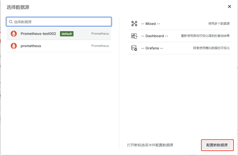
Task: Click the green default badge
Action: click(x=67, y=34)
